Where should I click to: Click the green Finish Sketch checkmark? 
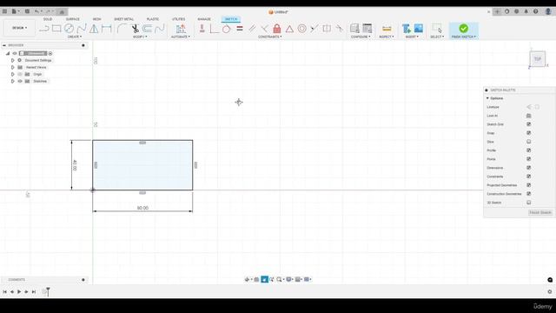point(463,29)
